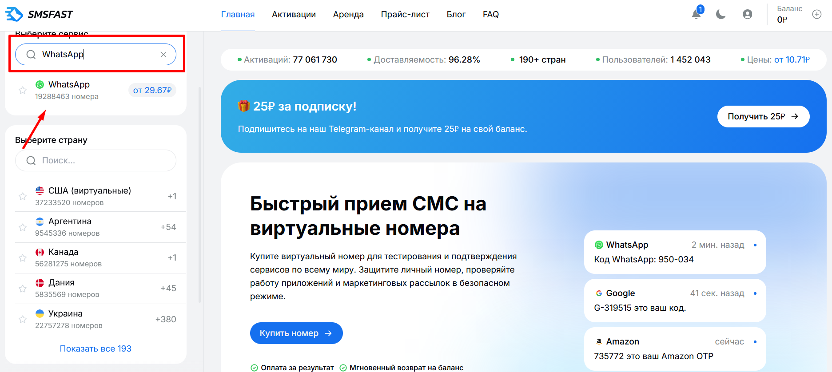Open the Блог page
This screenshot has width=832, height=372.
(x=456, y=15)
